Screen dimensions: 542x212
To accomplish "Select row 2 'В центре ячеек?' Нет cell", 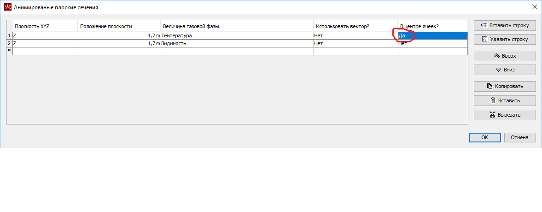I will (x=433, y=43).
